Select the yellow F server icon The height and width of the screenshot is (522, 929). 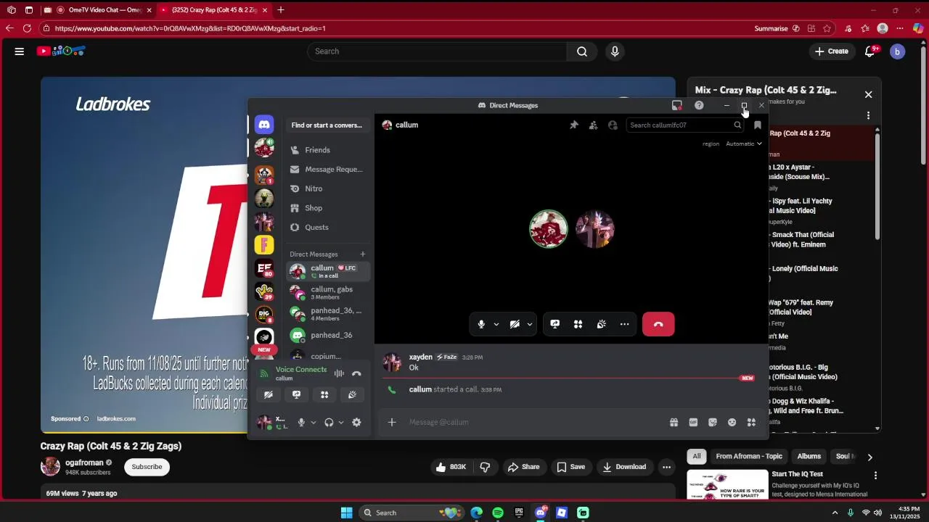[x=264, y=245]
